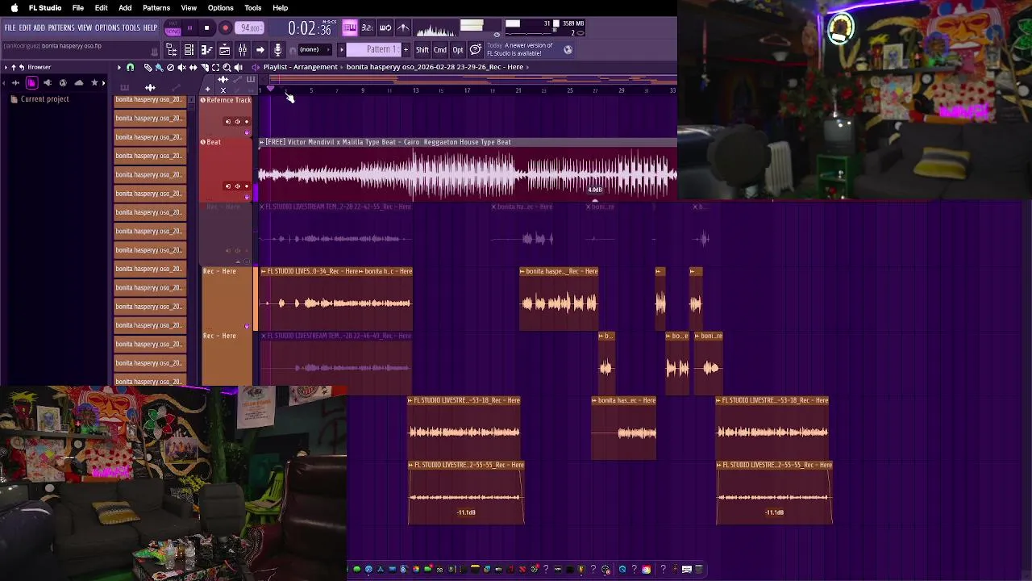Click purple circle under Beat track header

[x=247, y=197]
